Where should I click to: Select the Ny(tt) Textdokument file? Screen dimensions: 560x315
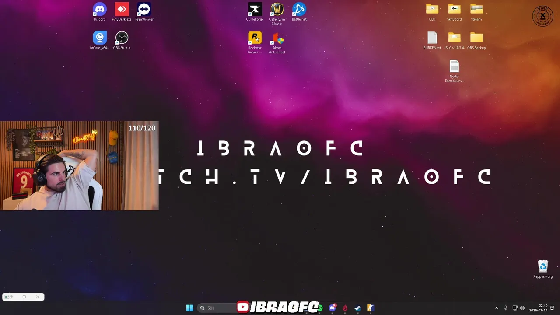(x=454, y=71)
